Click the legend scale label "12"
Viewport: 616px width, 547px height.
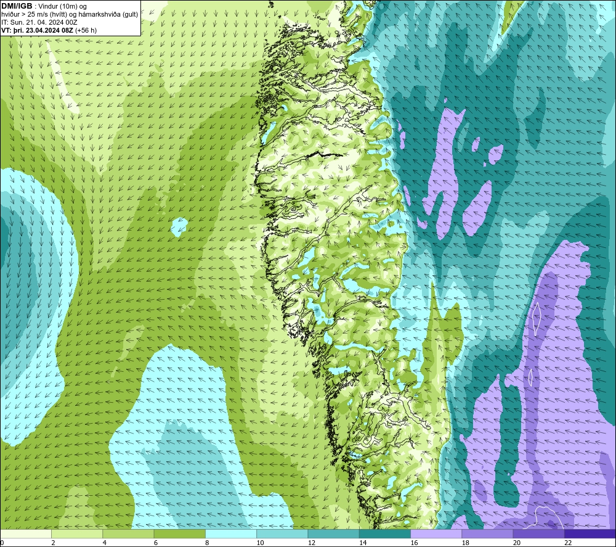click(x=312, y=543)
